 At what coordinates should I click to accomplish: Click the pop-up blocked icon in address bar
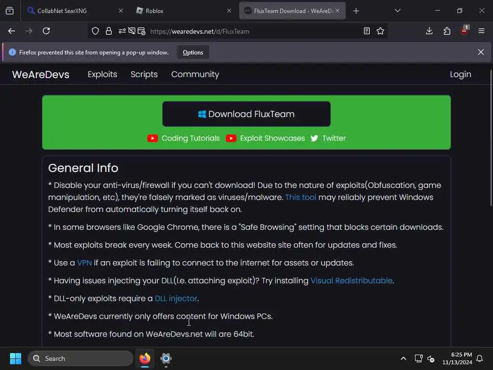coord(142,31)
